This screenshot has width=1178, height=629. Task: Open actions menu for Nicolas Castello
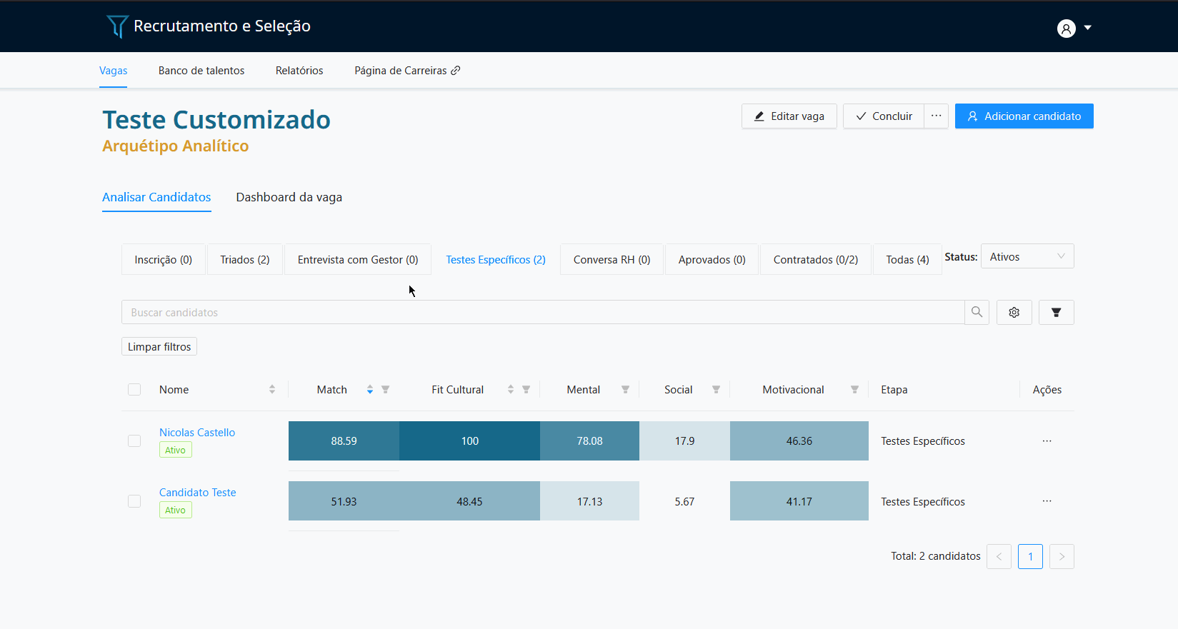coord(1047,441)
